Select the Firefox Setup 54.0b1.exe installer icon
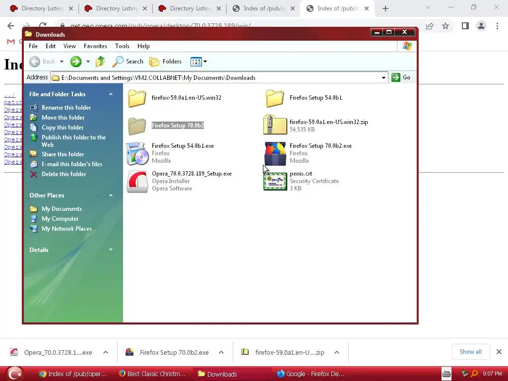The image size is (508, 381). [137, 154]
